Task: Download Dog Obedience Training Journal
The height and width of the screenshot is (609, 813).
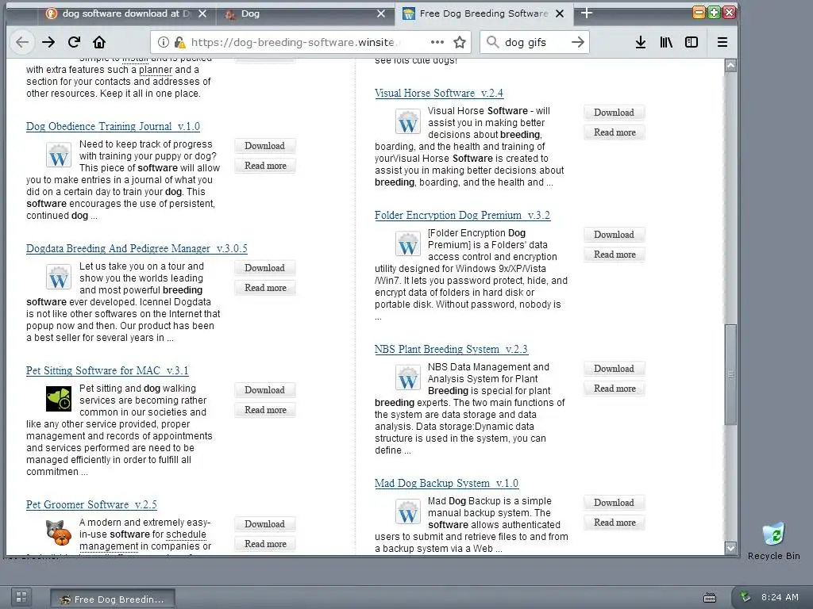Action: pos(265,146)
